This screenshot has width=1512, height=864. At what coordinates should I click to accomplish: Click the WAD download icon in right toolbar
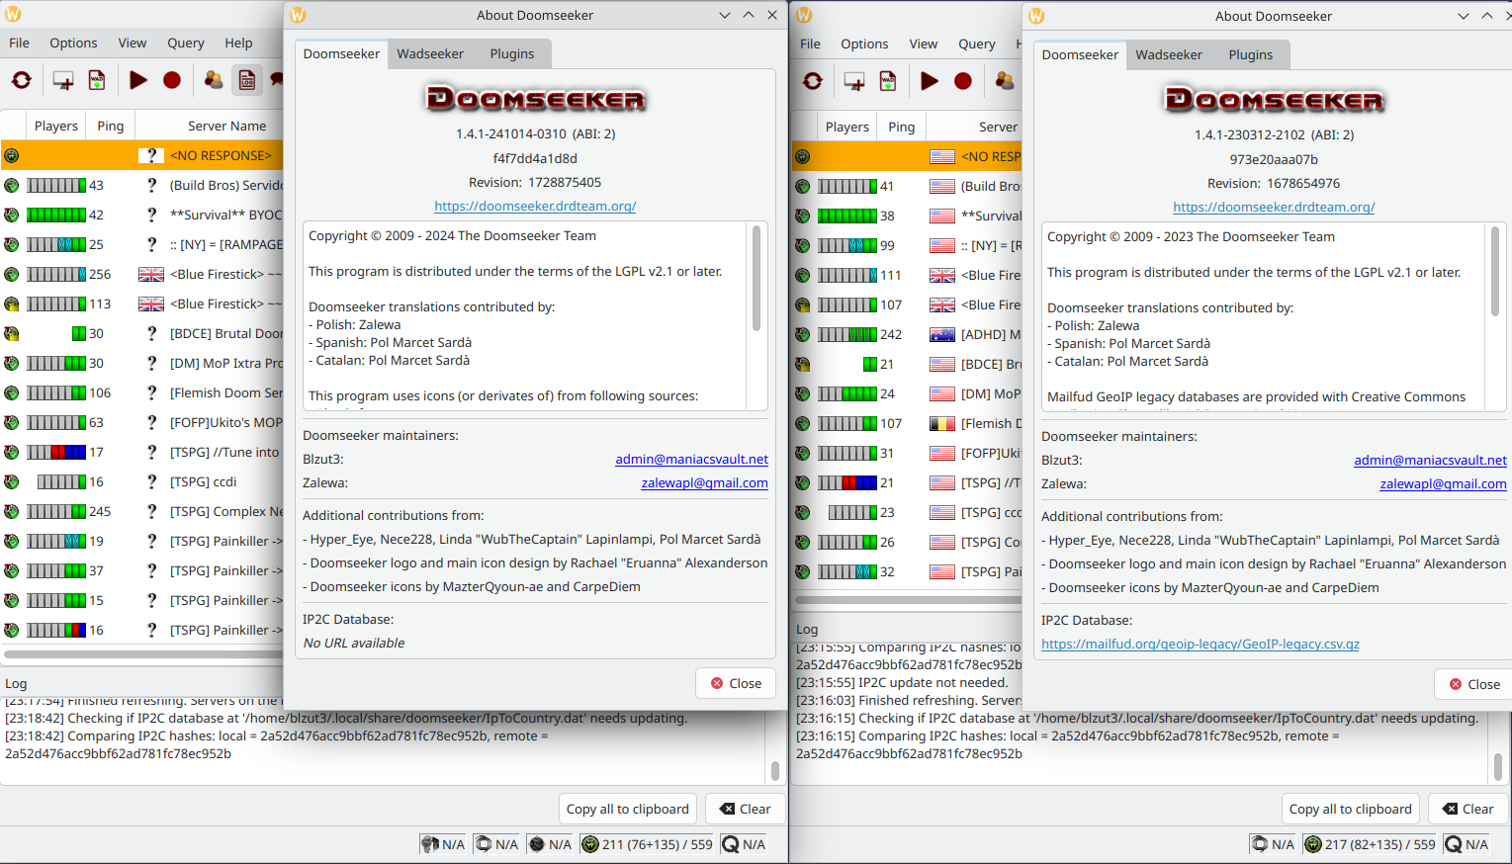click(888, 82)
